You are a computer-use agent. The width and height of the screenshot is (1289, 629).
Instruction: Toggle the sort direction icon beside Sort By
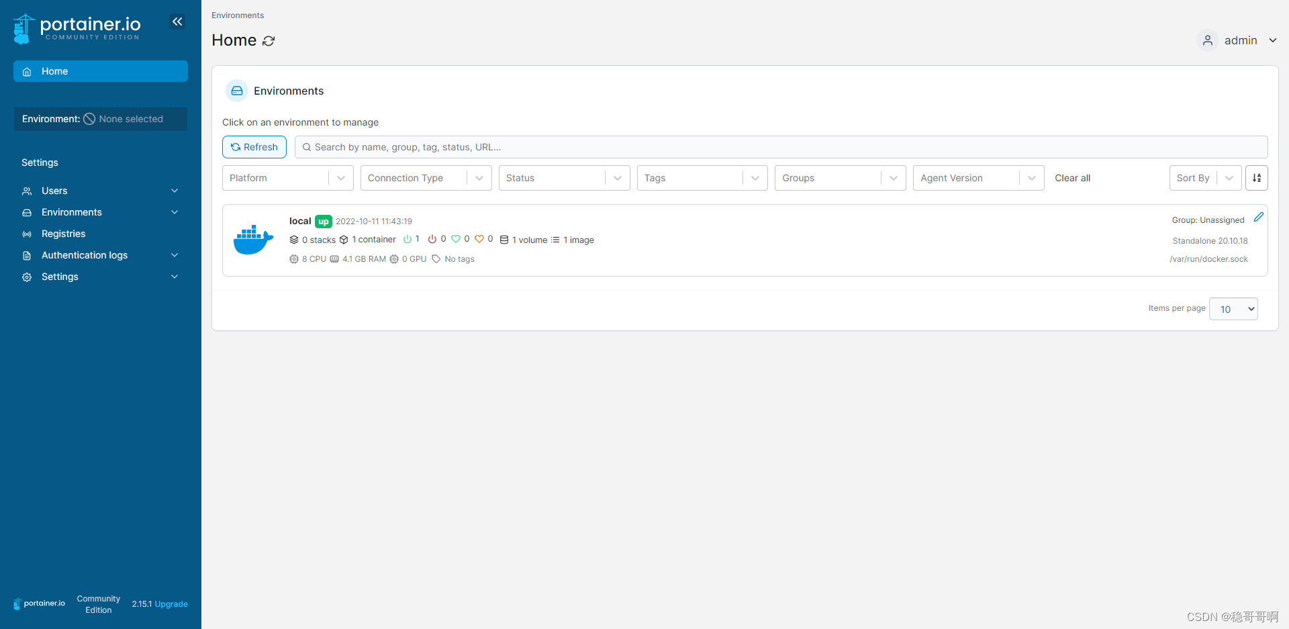(x=1257, y=178)
